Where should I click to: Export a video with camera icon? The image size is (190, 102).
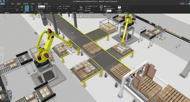click(88, 11)
